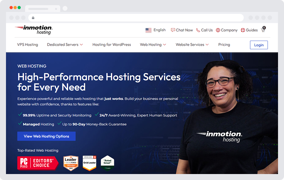Open the Website Services menu
Viewport: 284px width, 180px height.
point(190,45)
